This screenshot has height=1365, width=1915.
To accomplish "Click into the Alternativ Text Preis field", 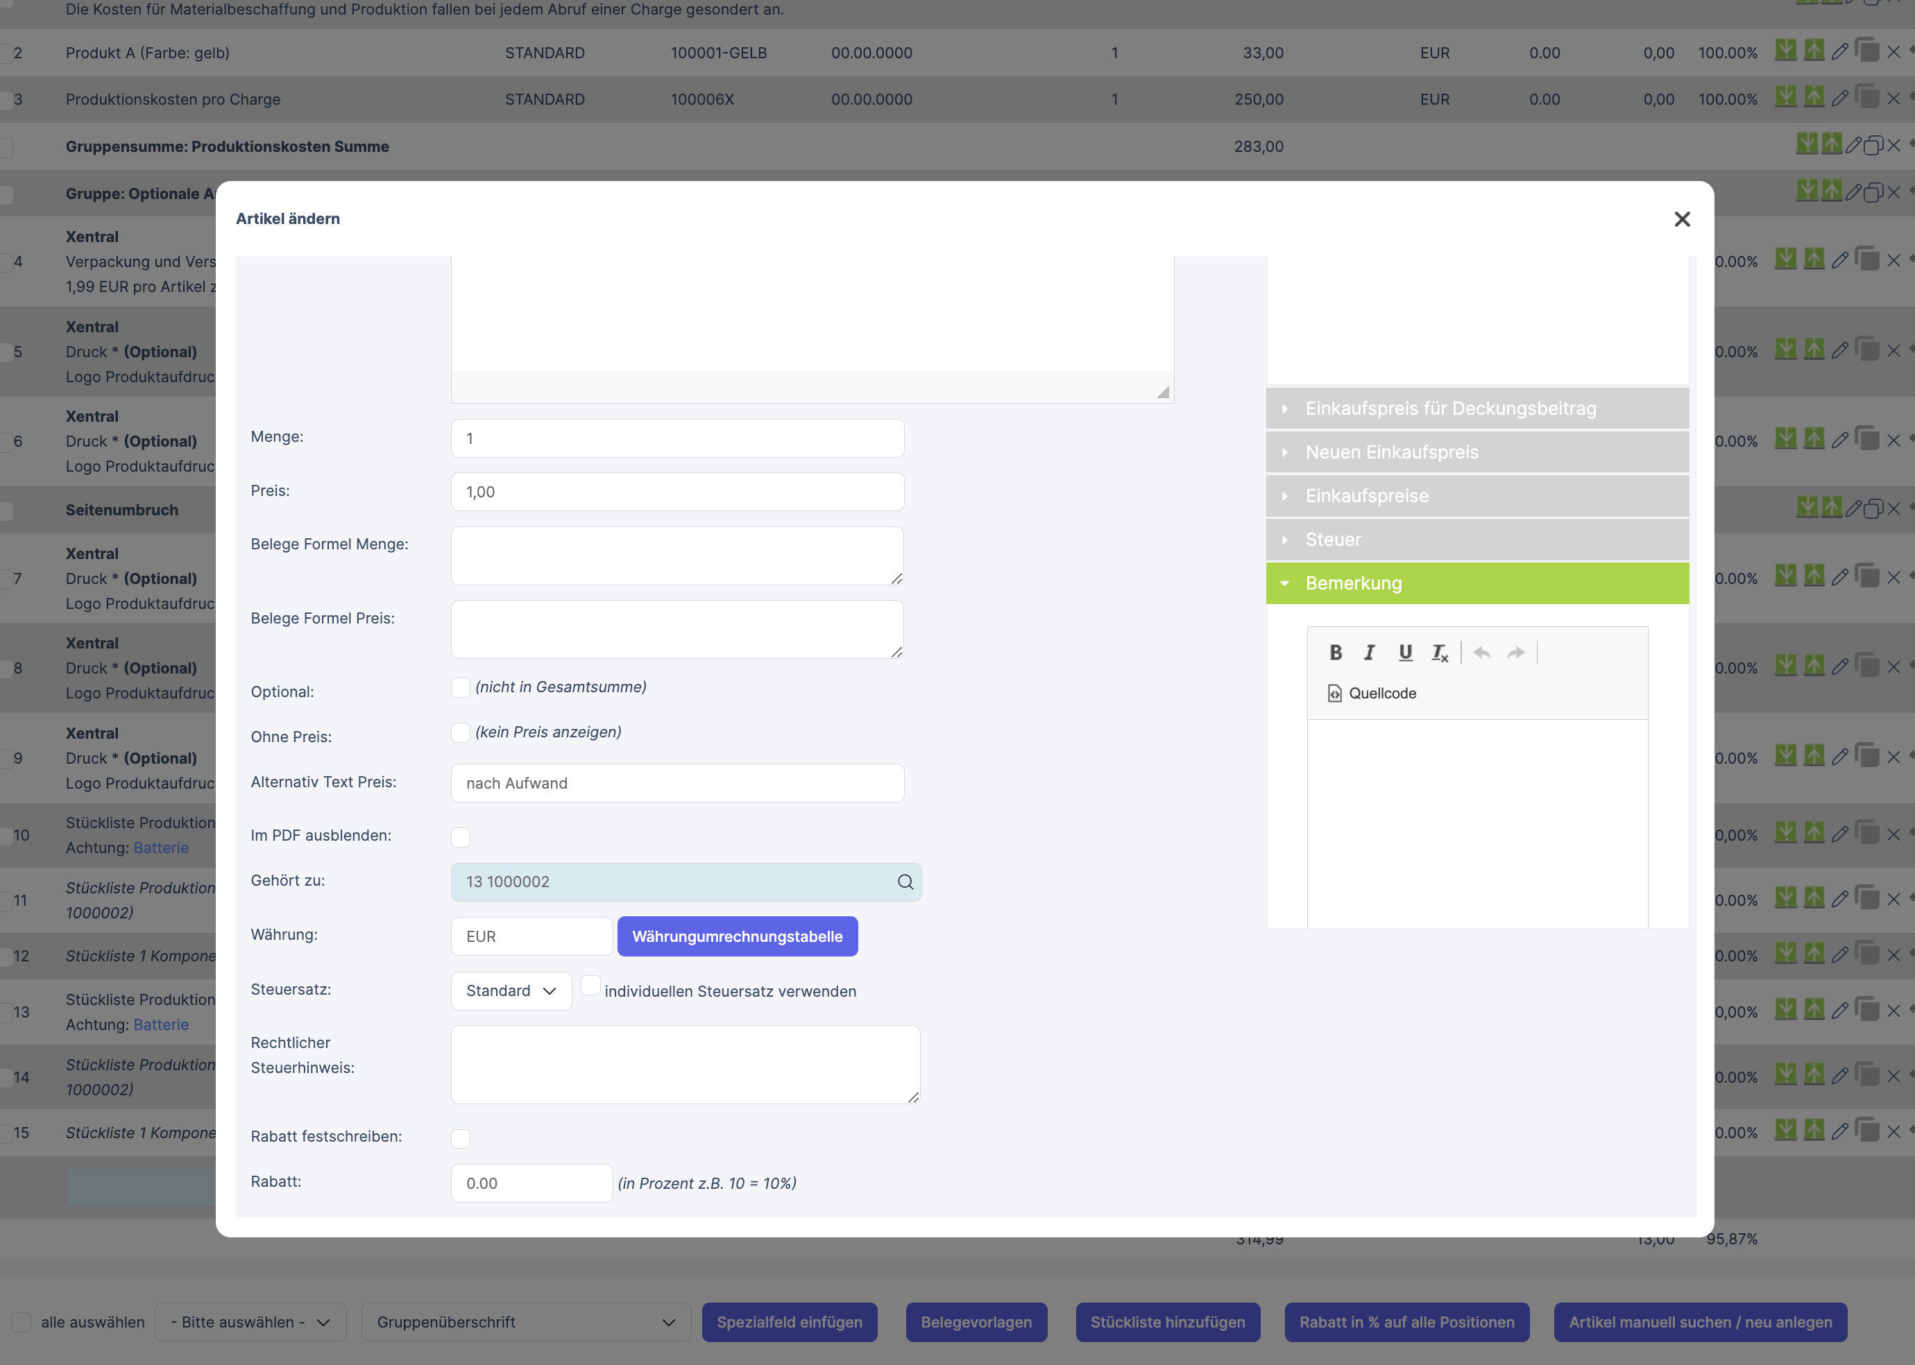I will 676,783.
